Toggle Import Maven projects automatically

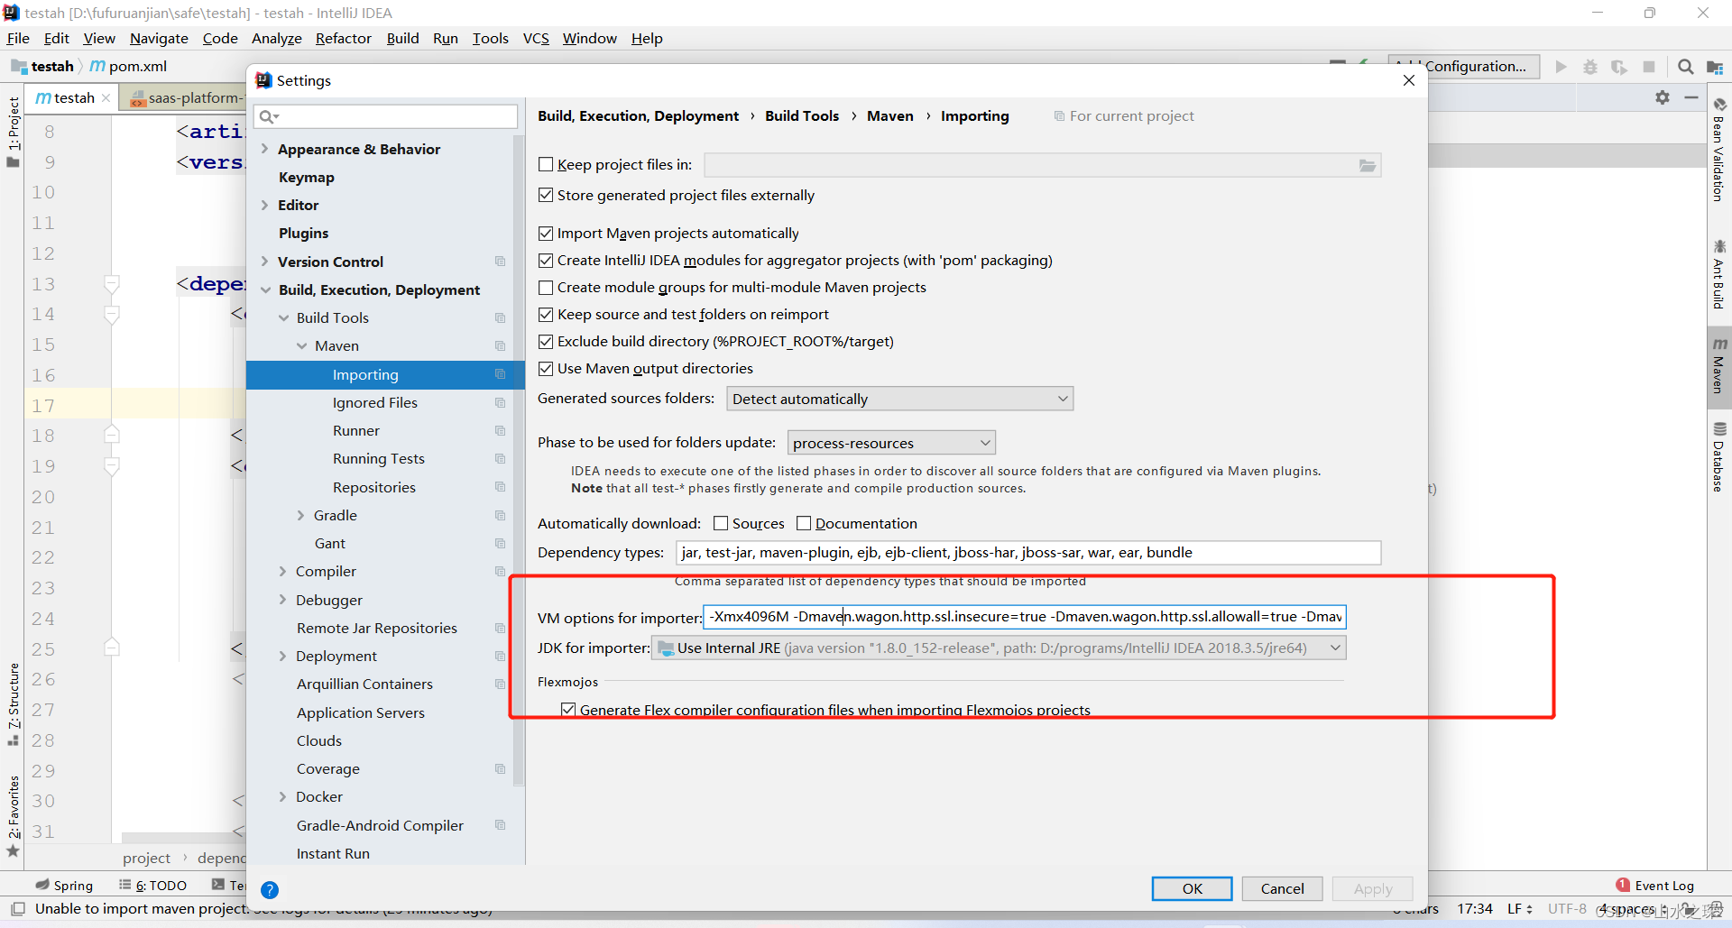point(546,233)
